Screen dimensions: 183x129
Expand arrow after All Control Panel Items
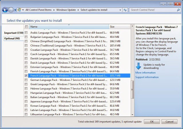click(54, 10)
